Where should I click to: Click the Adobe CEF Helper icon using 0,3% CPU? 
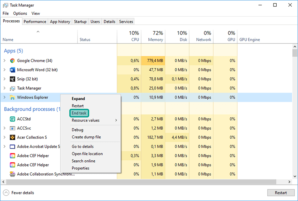[12, 156]
